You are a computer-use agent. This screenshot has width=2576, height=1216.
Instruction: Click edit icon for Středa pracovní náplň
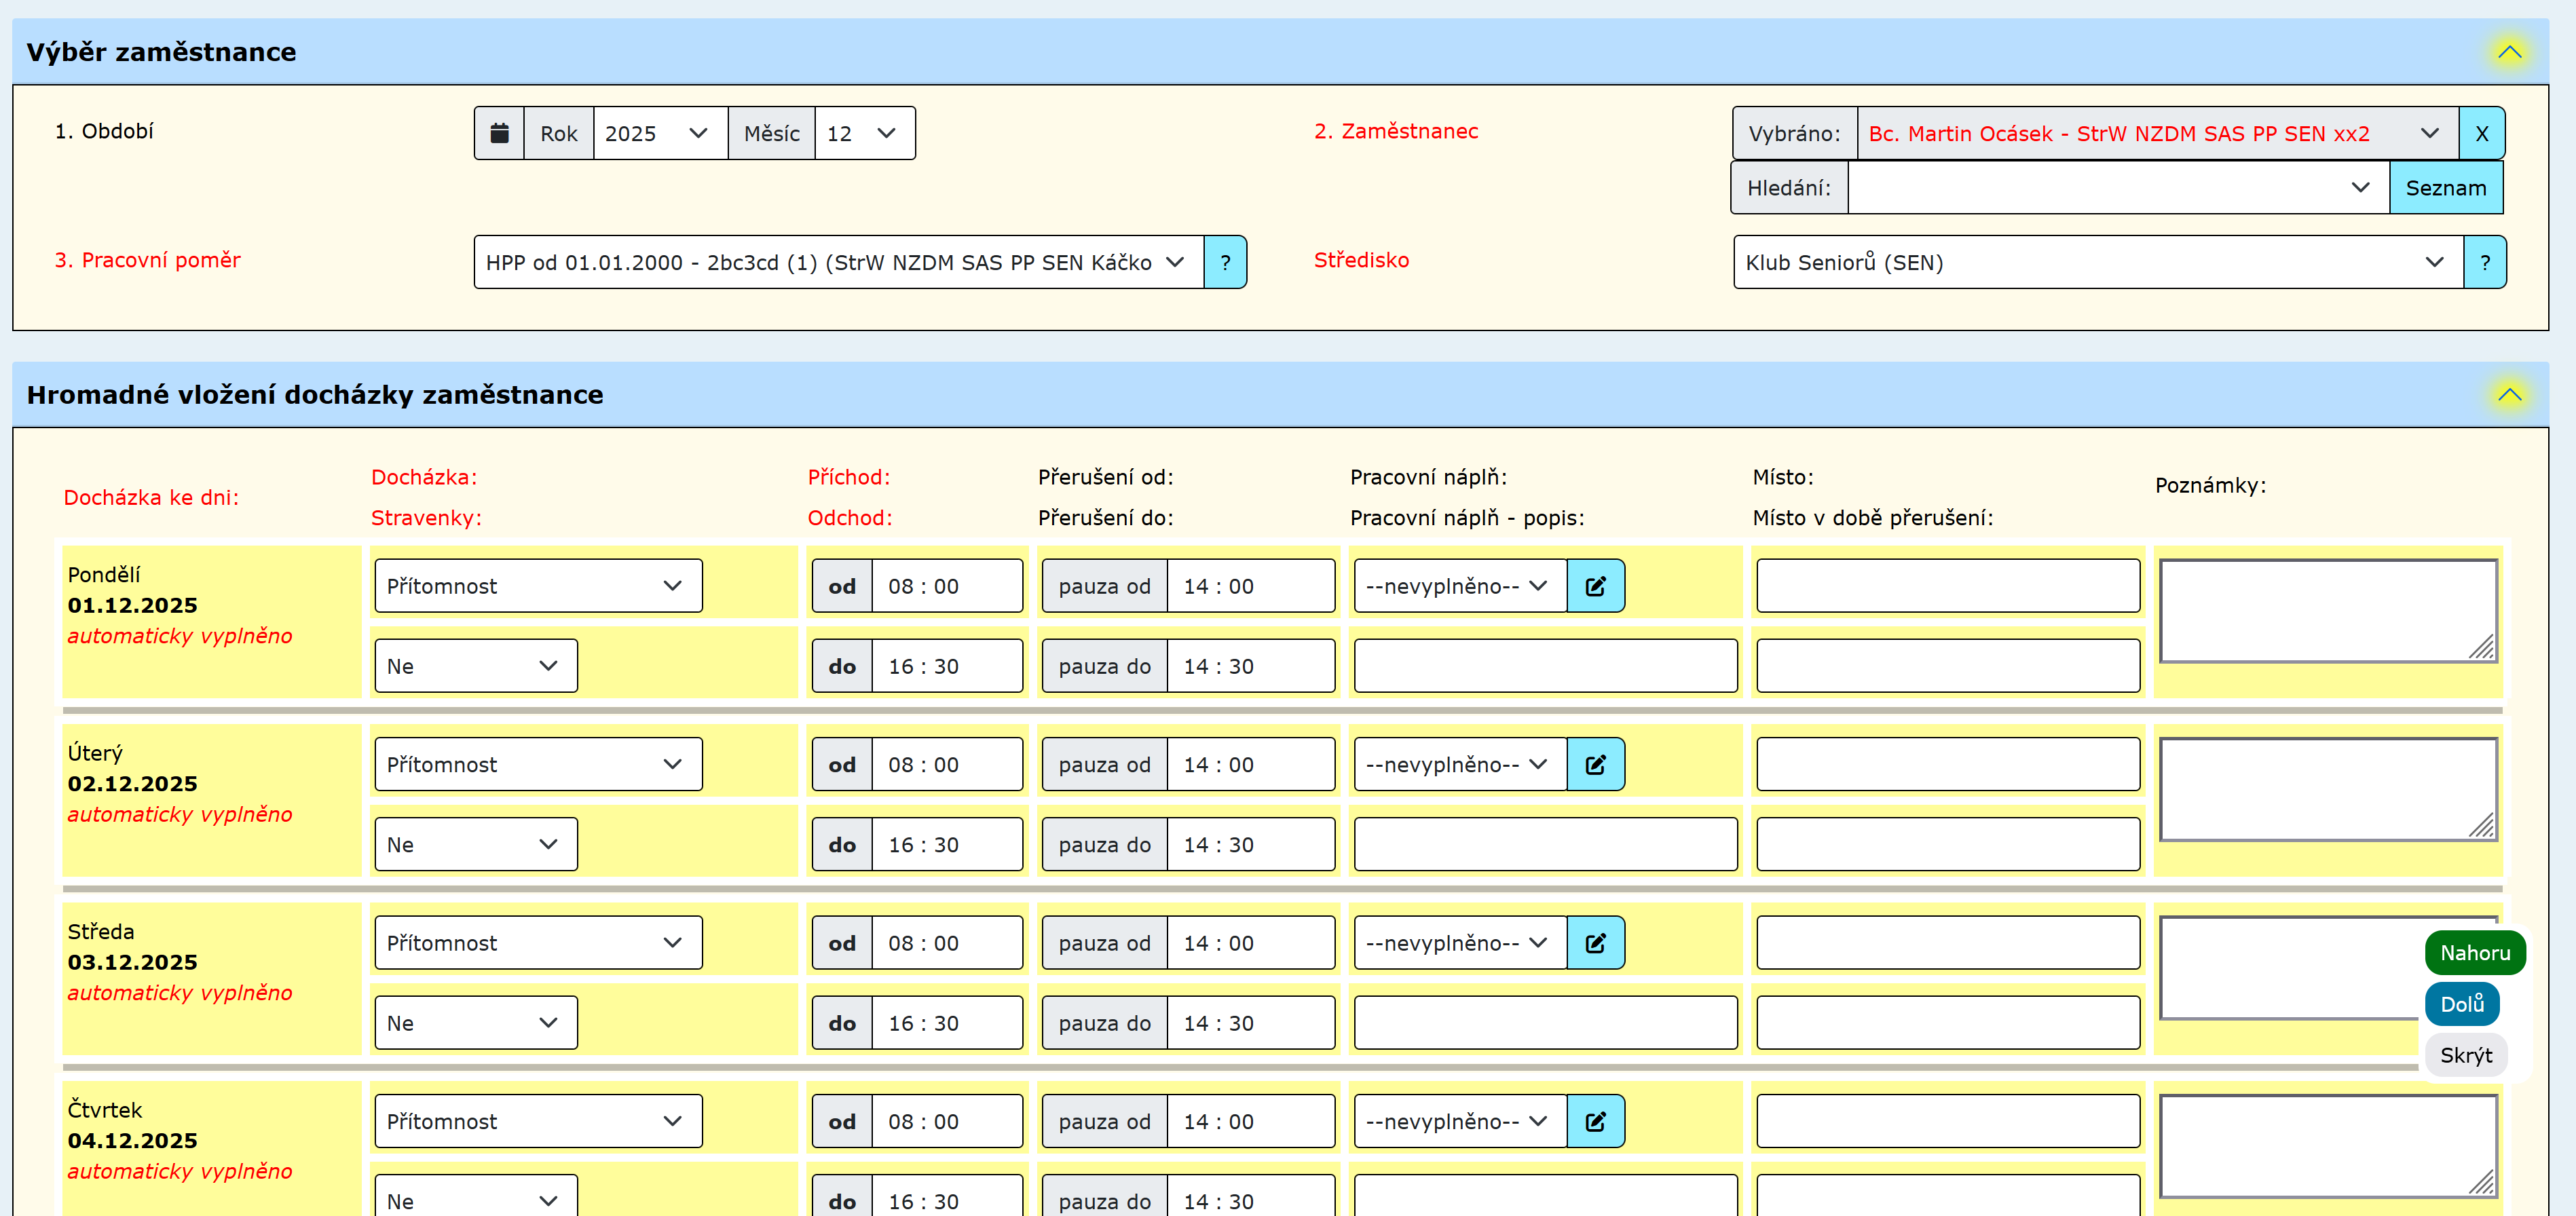coord(1595,943)
